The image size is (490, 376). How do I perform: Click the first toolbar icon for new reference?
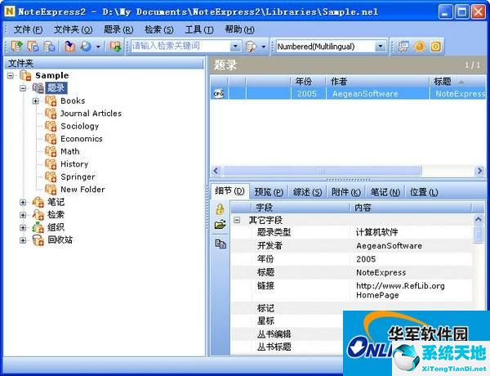click(x=16, y=47)
